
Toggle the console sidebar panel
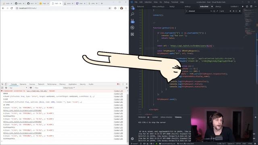[2, 88]
